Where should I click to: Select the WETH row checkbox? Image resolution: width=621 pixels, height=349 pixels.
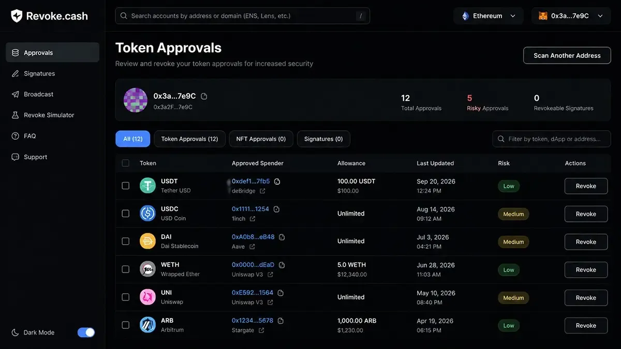(x=125, y=269)
